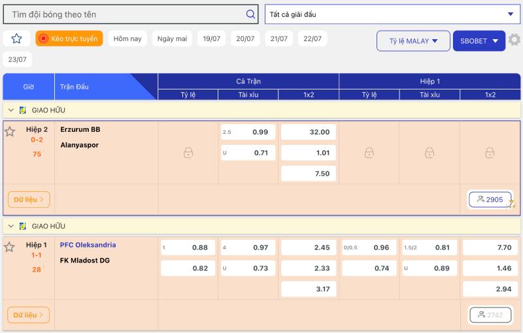Open the Tỷ lệ MALAY odds dropdown

(413, 40)
